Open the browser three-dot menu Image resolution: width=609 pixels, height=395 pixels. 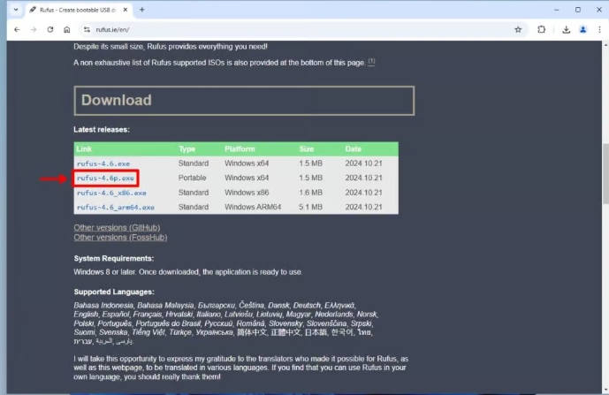click(599, 29)
